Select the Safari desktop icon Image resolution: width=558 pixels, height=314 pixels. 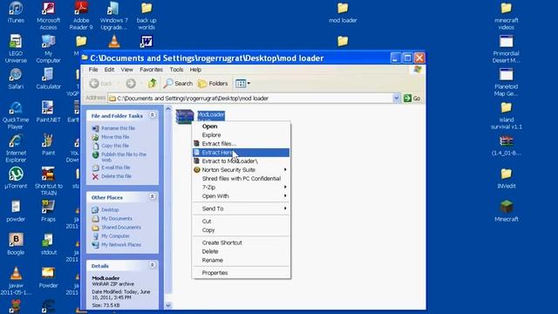tap(16, 78)
